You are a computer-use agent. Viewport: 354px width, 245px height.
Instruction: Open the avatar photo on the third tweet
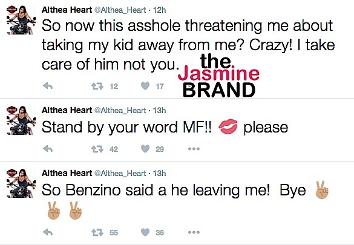21,183
